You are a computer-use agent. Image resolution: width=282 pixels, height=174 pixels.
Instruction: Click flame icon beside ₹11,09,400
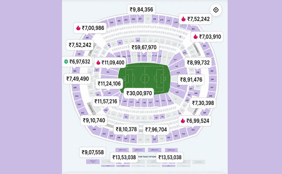(x=98, y=62)
